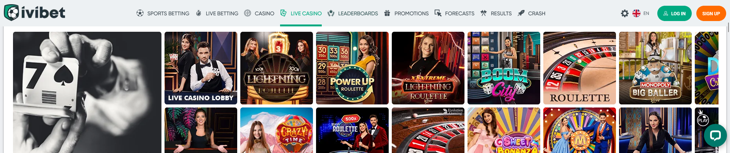This screenshot has width=730, height=153.
Task: Open the EN language selector
Action: 641,13
